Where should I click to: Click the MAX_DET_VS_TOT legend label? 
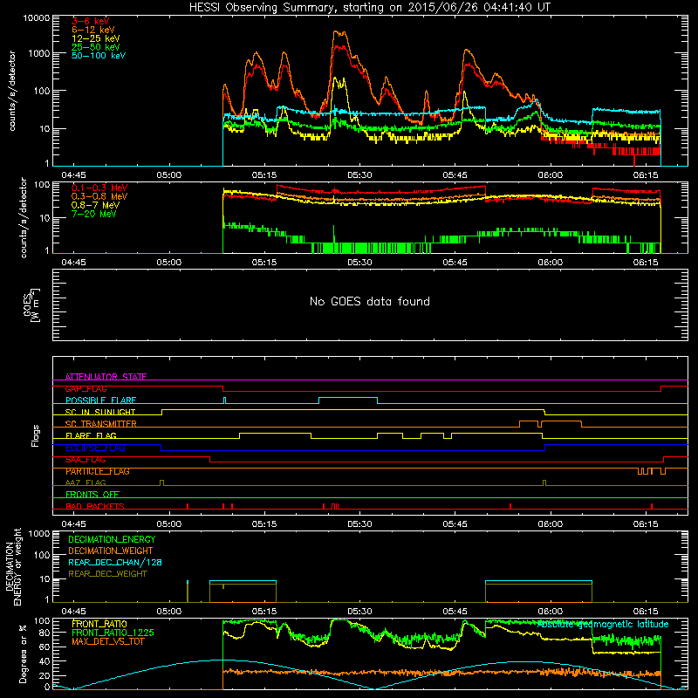coord(107,641)
